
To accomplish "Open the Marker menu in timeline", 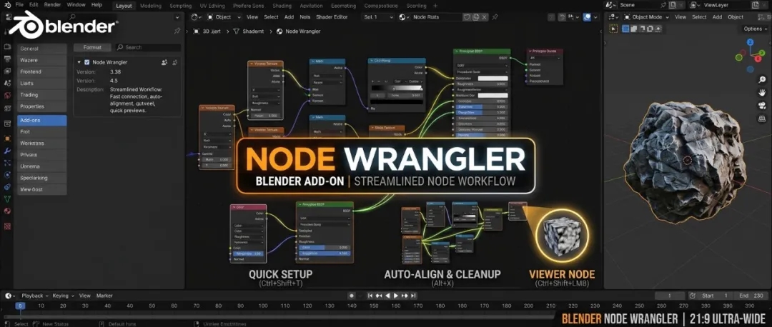I will tap(104, 296).
